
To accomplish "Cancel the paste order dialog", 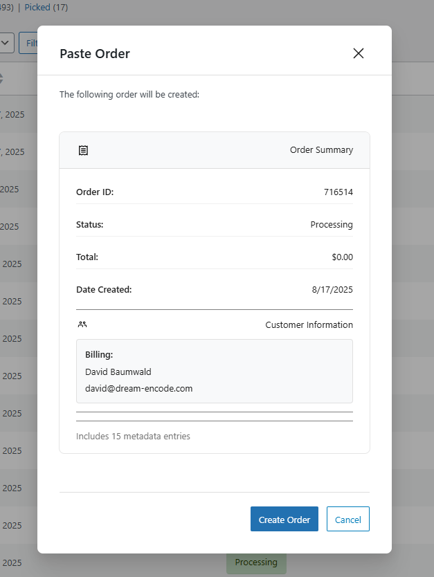I will click(347, 520).
